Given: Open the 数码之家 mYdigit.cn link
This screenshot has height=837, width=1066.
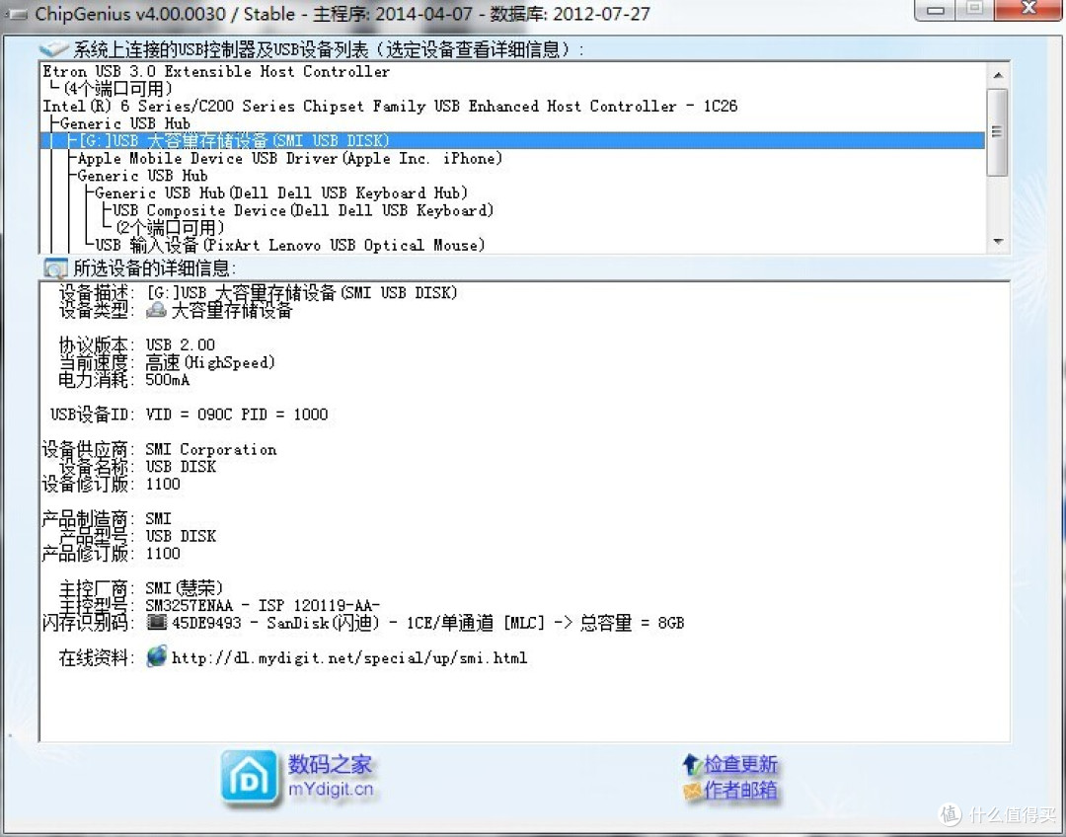Looking at the screenshot, I should pyautogui.click(x=331, y=777).
